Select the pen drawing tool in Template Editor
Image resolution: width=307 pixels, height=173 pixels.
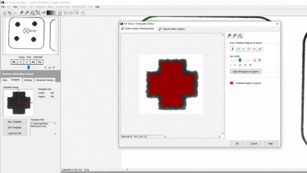point(232,49)
